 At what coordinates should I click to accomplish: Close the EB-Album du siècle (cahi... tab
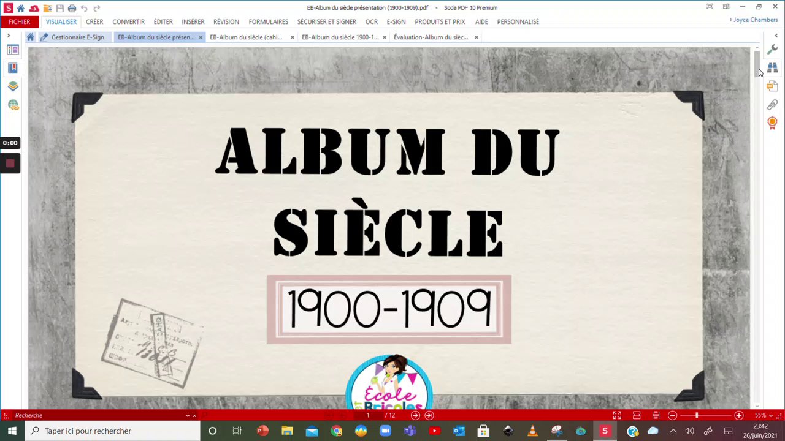(x=293, y=37)
